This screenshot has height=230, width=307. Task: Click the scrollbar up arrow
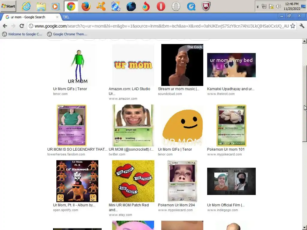click(305, 41)
